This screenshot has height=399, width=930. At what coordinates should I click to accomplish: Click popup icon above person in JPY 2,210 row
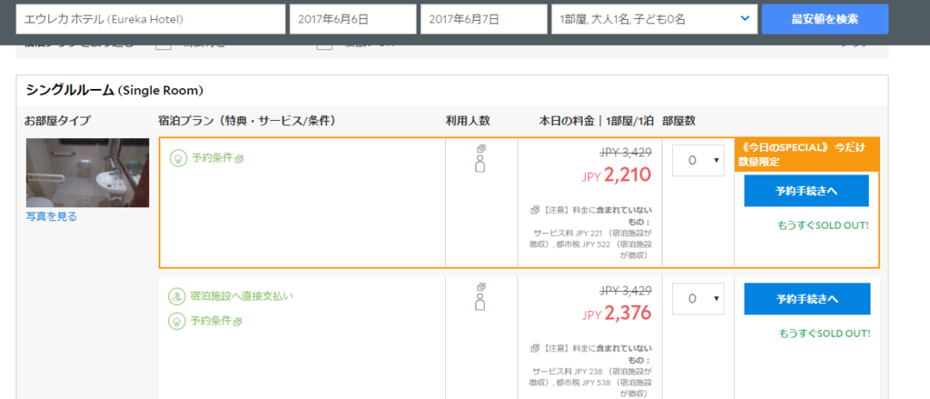pyautogui.click(x=481, y=148)
